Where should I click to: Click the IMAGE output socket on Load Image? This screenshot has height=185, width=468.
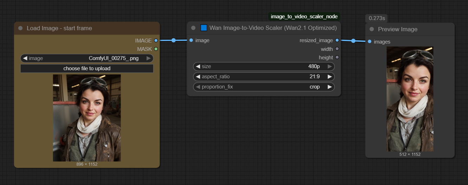(x=156, y=41)
